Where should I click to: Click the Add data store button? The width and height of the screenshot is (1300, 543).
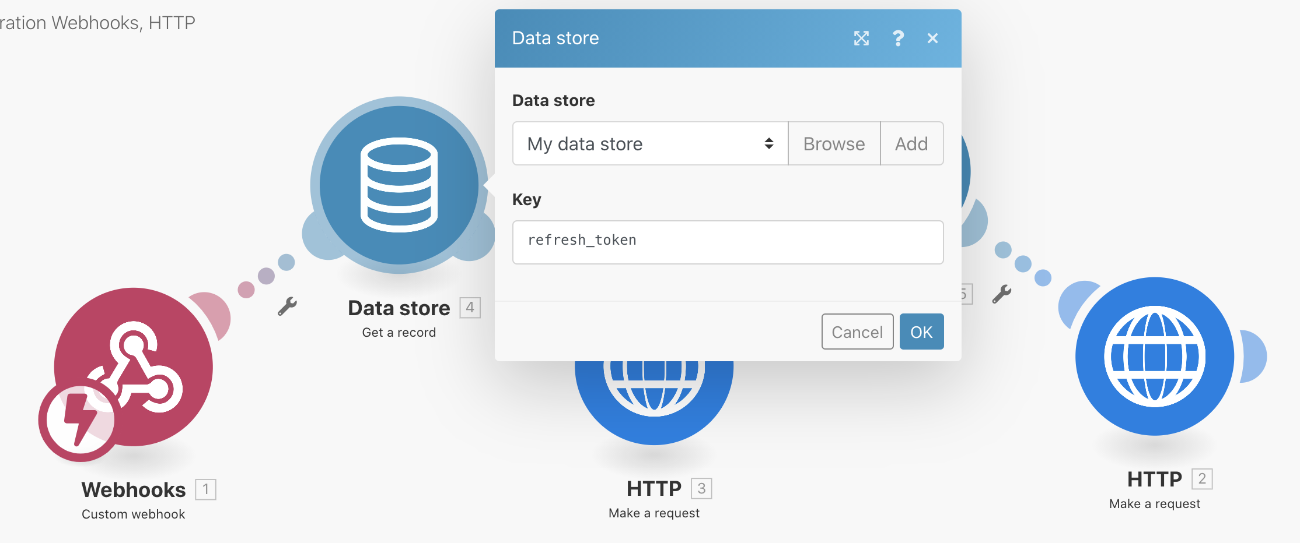911,143
